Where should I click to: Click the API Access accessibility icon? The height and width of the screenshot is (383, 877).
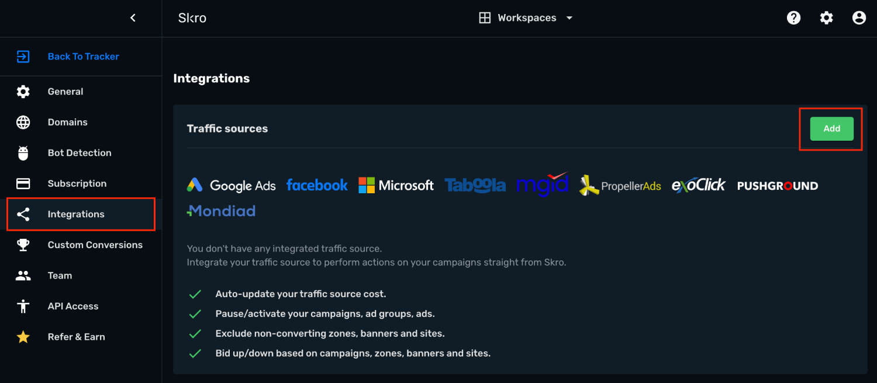tap(23, 306)
